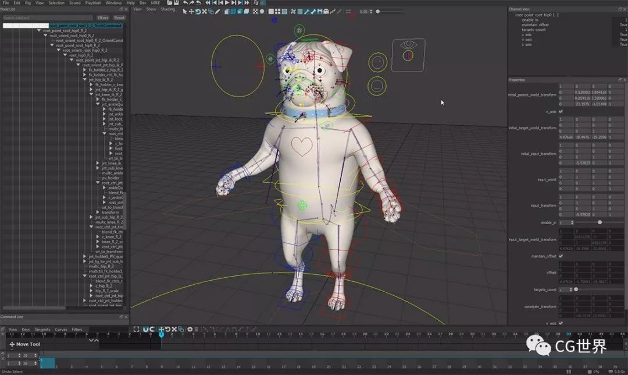The image size is (628, 375).
Task: Click the undo arrow in top toolbar
Action: tap(185, 3)
